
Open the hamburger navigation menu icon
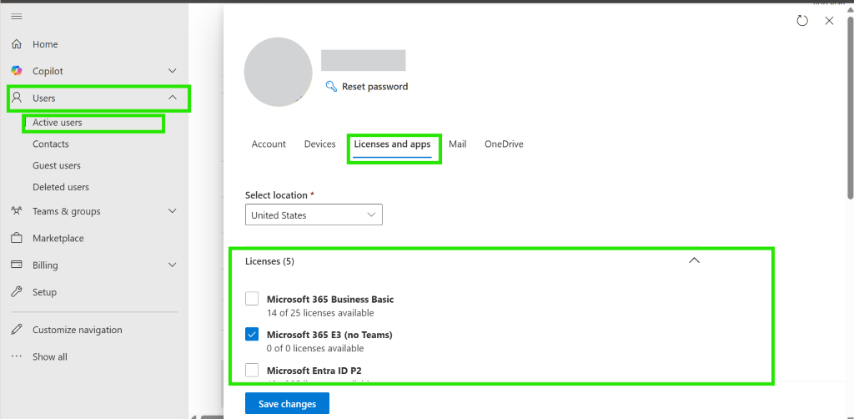point(17,17)
